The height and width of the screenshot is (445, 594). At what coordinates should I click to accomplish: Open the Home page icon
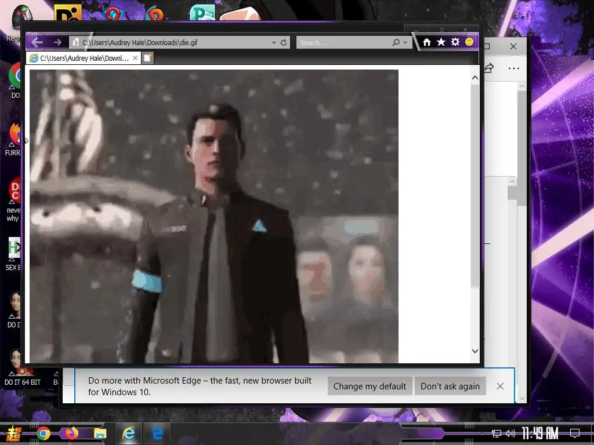[x=426, y=42]
